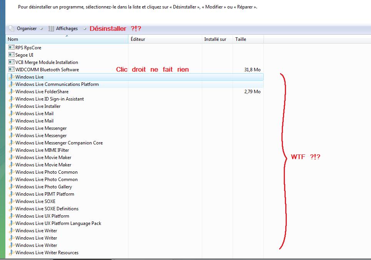Click the WIDCOMM Bluetooth Software icon
The image size is (371, 260).
tap(12, 69)
